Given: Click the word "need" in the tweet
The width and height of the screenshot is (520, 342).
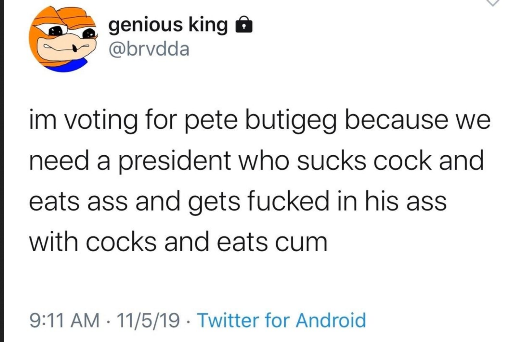Looking at the screenshot, I should [59, 161].
